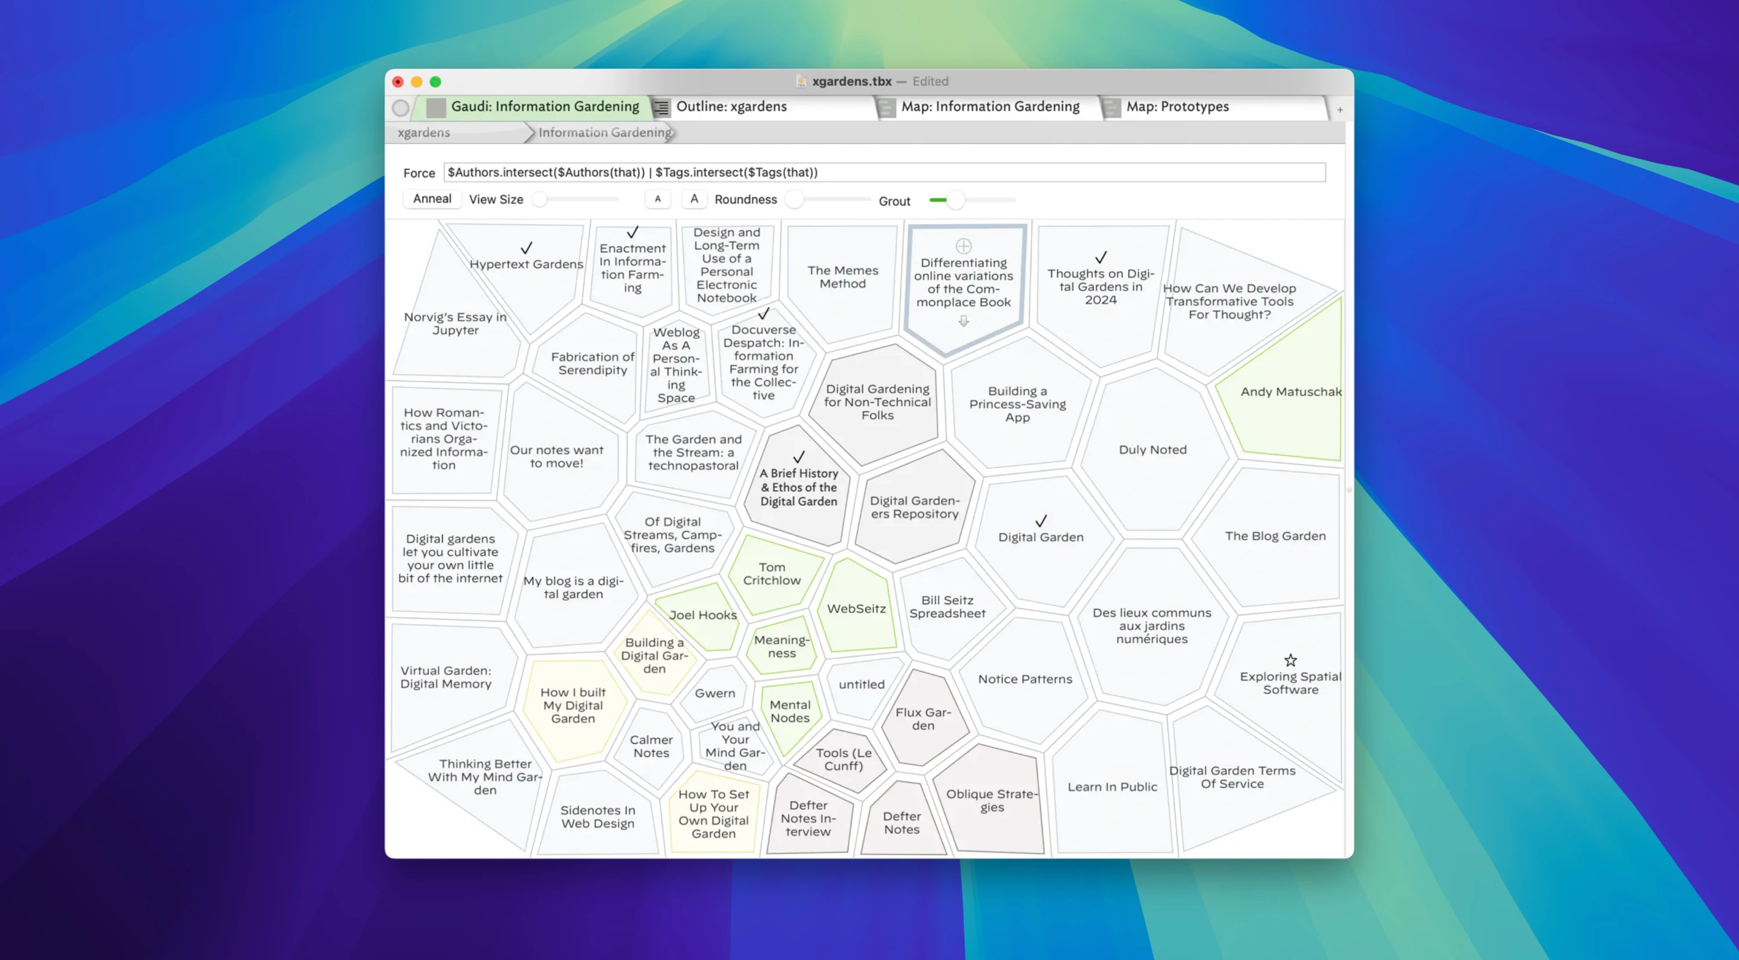Click the checkmark on the Hypertext Gardens tile
The image size is (1739, 960).
tap(526, 247)
